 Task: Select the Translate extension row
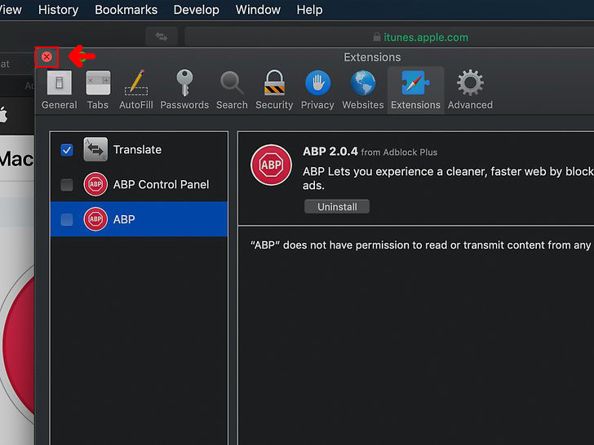click(x=139, y=149)
